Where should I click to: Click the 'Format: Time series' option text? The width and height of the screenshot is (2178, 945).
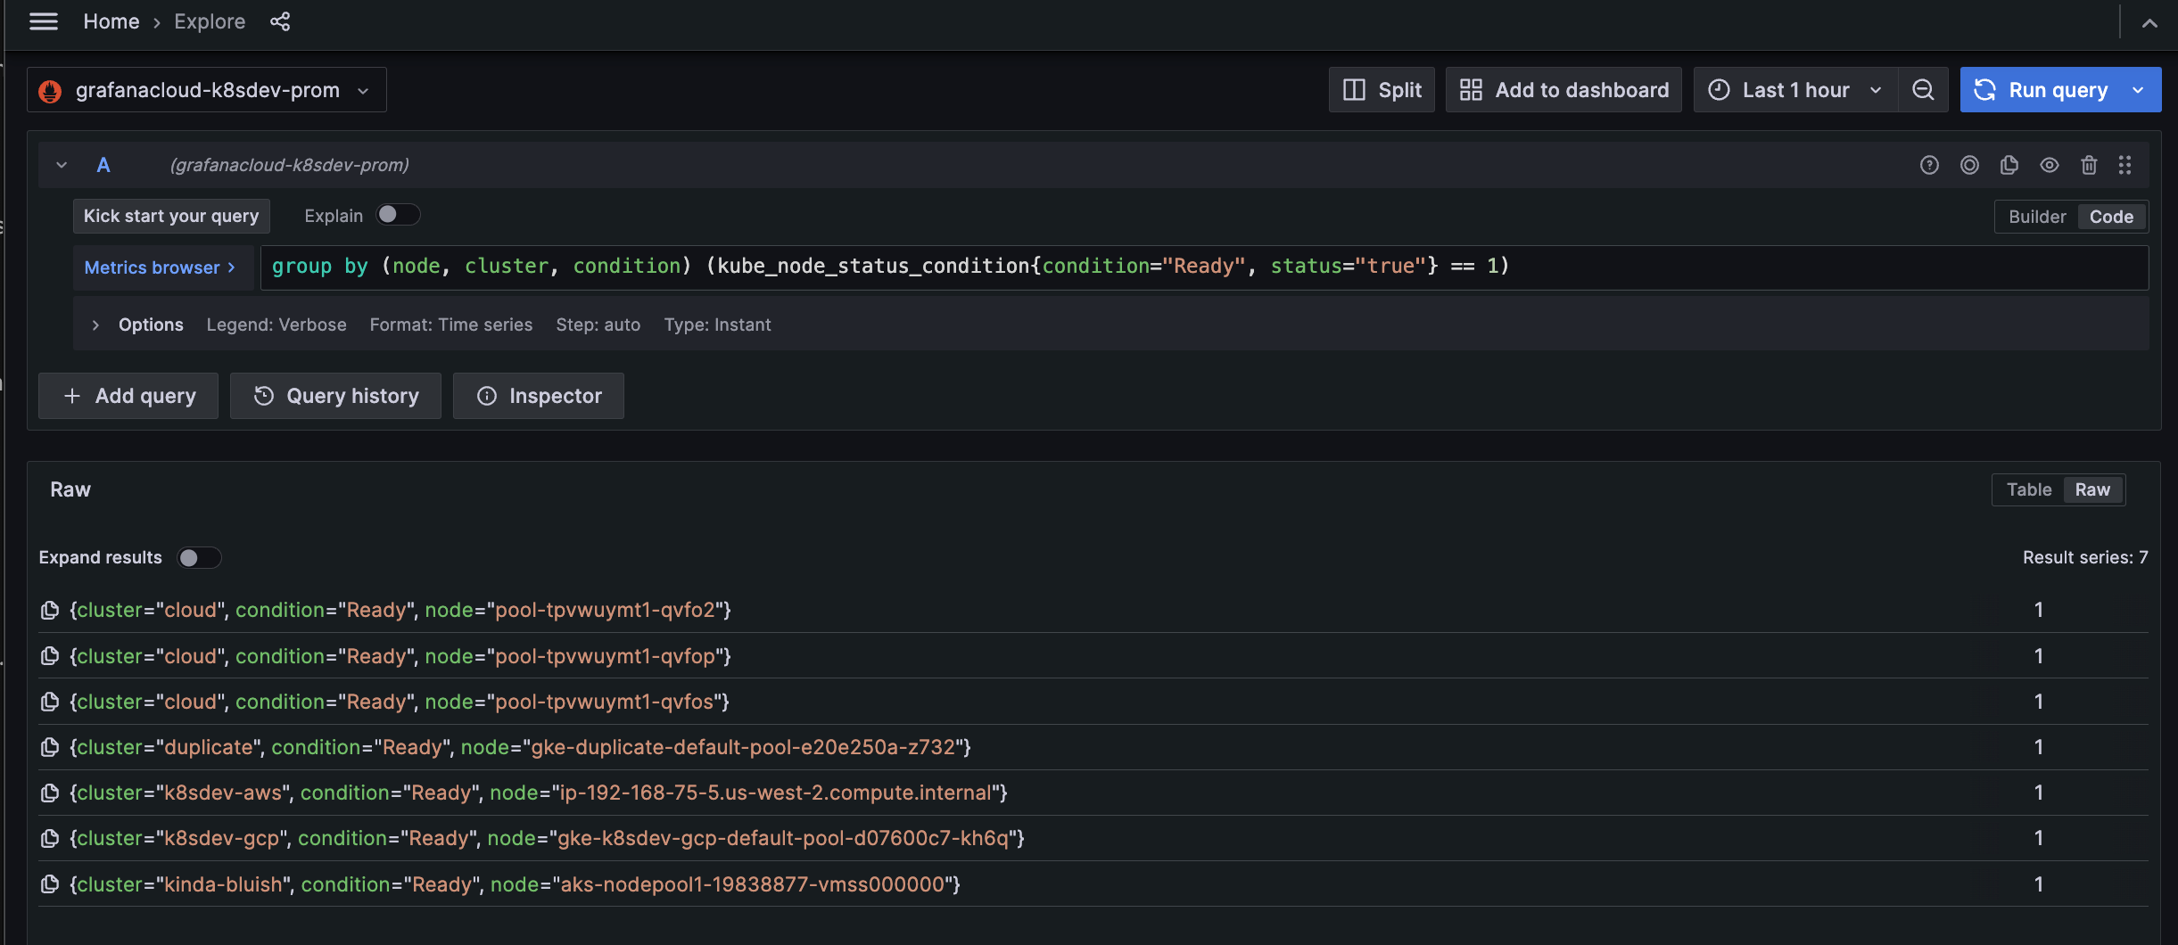click(451, 325)
